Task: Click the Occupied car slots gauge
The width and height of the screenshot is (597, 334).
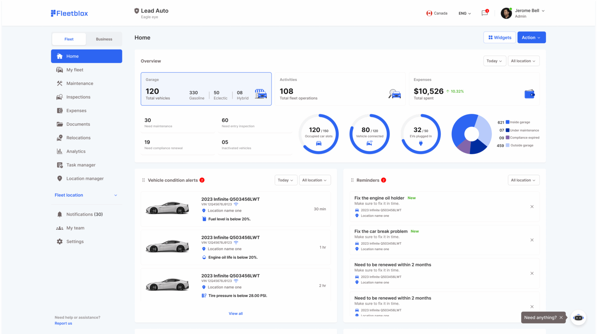Action: tap(319, 134)
